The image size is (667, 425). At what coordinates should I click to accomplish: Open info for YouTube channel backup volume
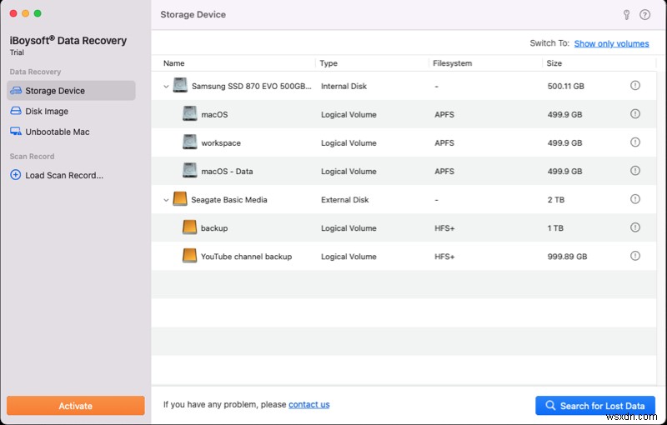[635, 256]
